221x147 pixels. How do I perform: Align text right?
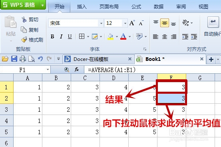coord(173,36)
